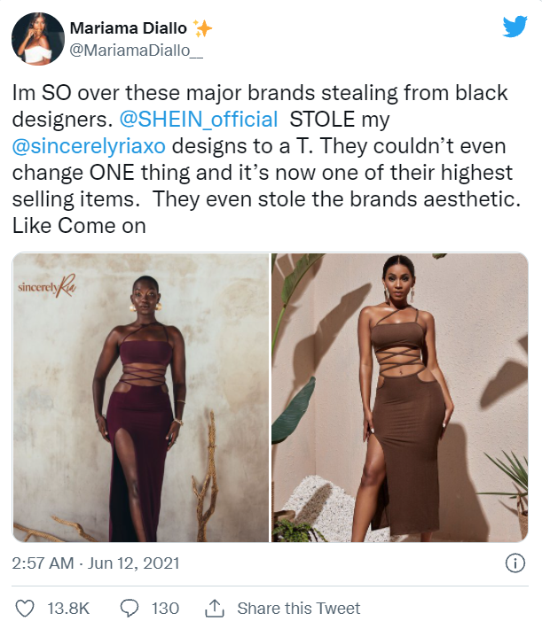Image resolution: width=542 pixels, height=629 pixels.
Task: Click the share upload arrow icon
Action: (x=215, y=608)
